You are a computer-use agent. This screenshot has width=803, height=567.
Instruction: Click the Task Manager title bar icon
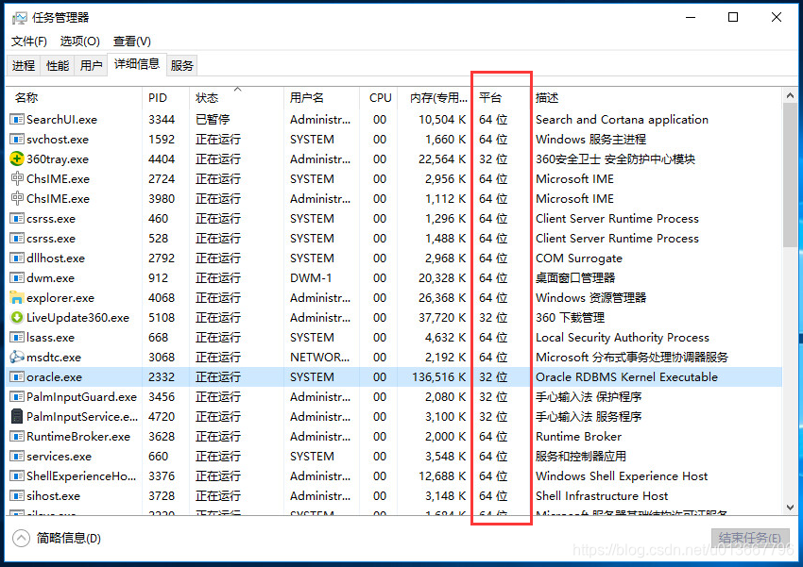point(20,18)
